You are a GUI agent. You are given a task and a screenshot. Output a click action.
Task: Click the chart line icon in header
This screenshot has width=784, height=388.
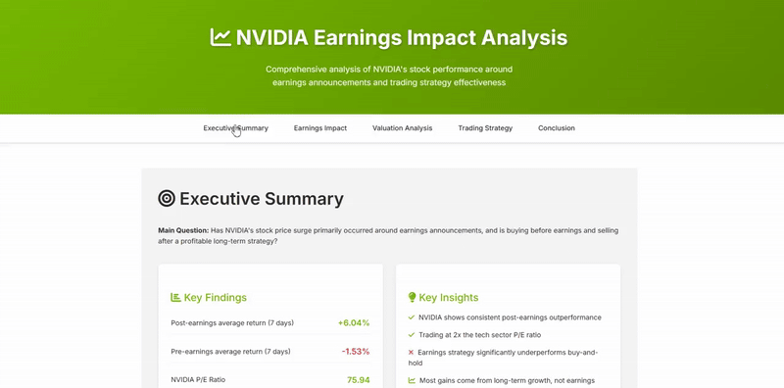(x=220, y=37)
